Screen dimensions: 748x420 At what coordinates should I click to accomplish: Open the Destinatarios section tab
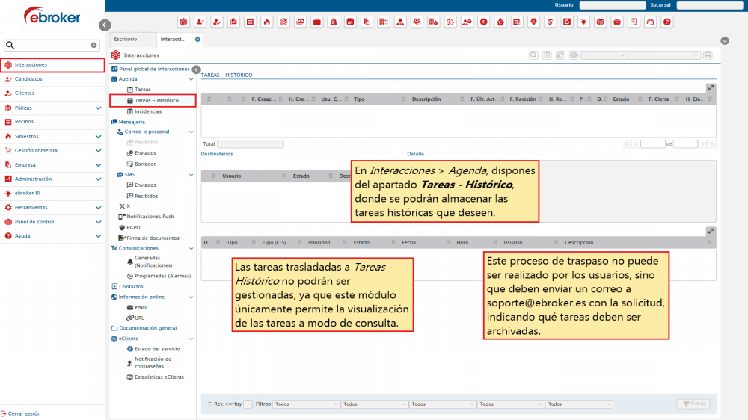click(x=217, y=154)
